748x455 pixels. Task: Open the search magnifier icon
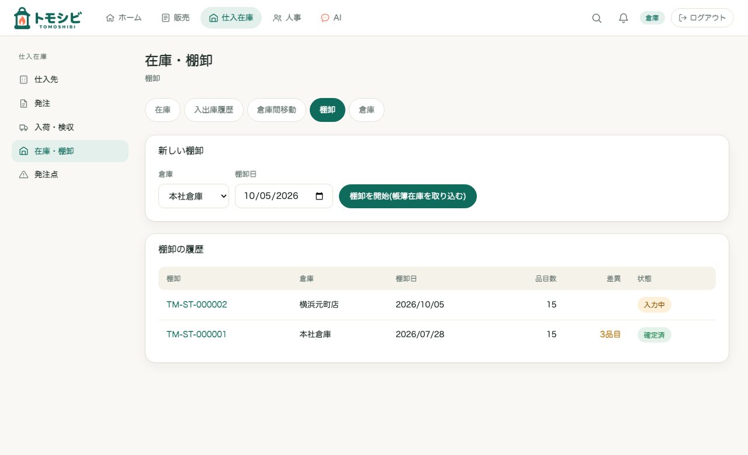tap(597, 18)
